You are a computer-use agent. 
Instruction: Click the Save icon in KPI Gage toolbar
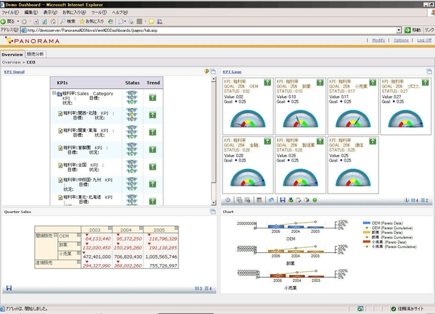(283, 200)
